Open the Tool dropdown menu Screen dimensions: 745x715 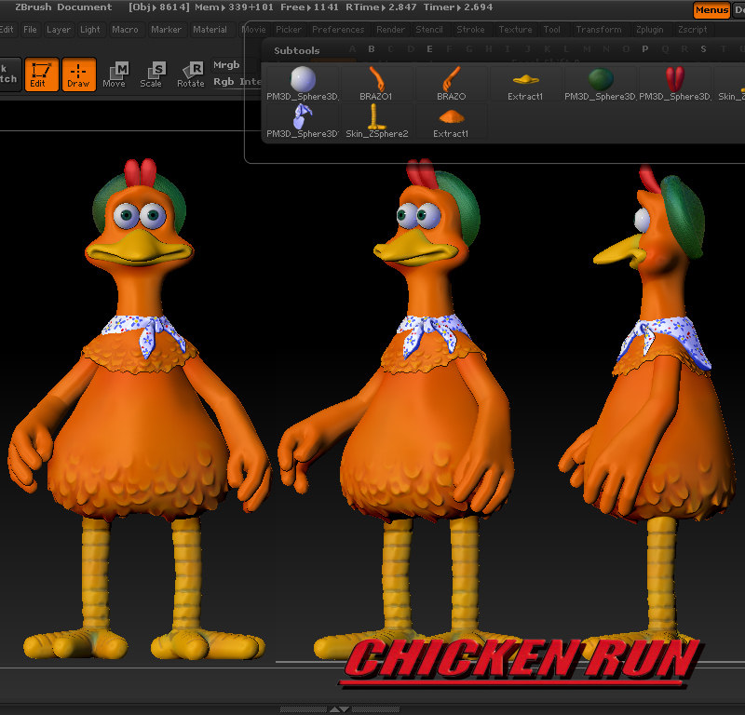552,29
